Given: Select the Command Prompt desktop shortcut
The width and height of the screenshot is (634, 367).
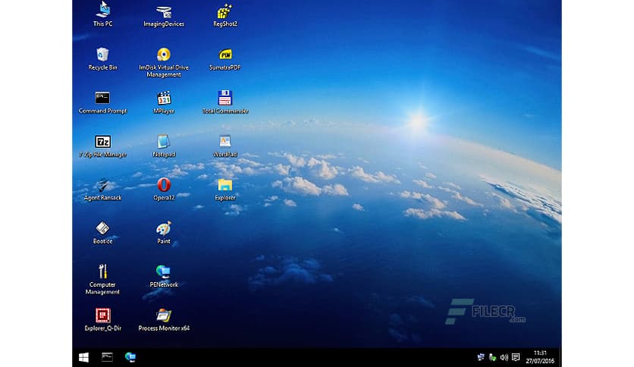Looking at the screenshot, I should click(102, 102).
